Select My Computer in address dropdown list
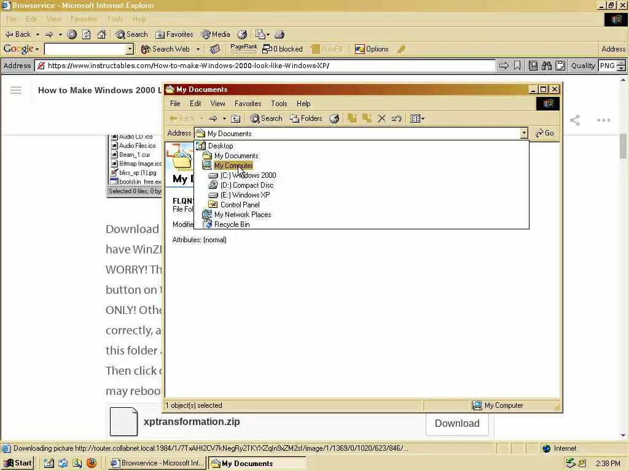 (233, 166)
